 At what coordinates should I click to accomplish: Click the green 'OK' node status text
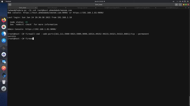(x=26, y=22)
